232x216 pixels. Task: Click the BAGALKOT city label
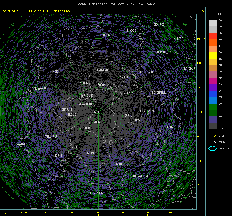(x=103, y=70)
